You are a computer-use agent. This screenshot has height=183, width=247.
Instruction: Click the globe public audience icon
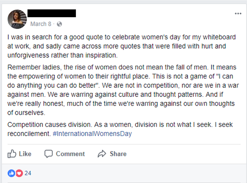pos(59,24)
